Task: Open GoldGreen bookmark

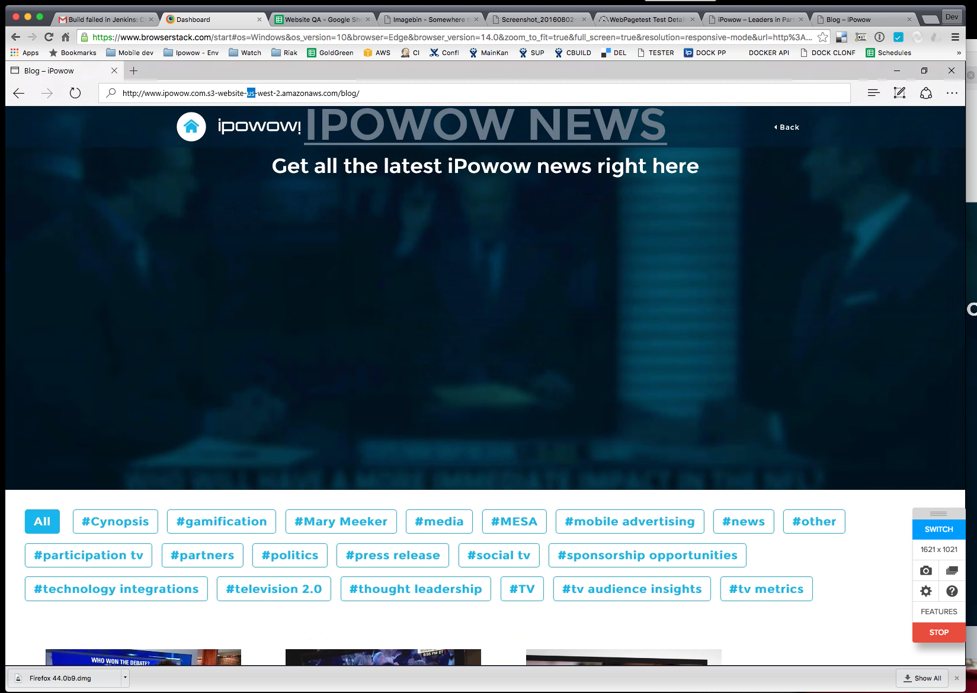Action: coord(330,53)
